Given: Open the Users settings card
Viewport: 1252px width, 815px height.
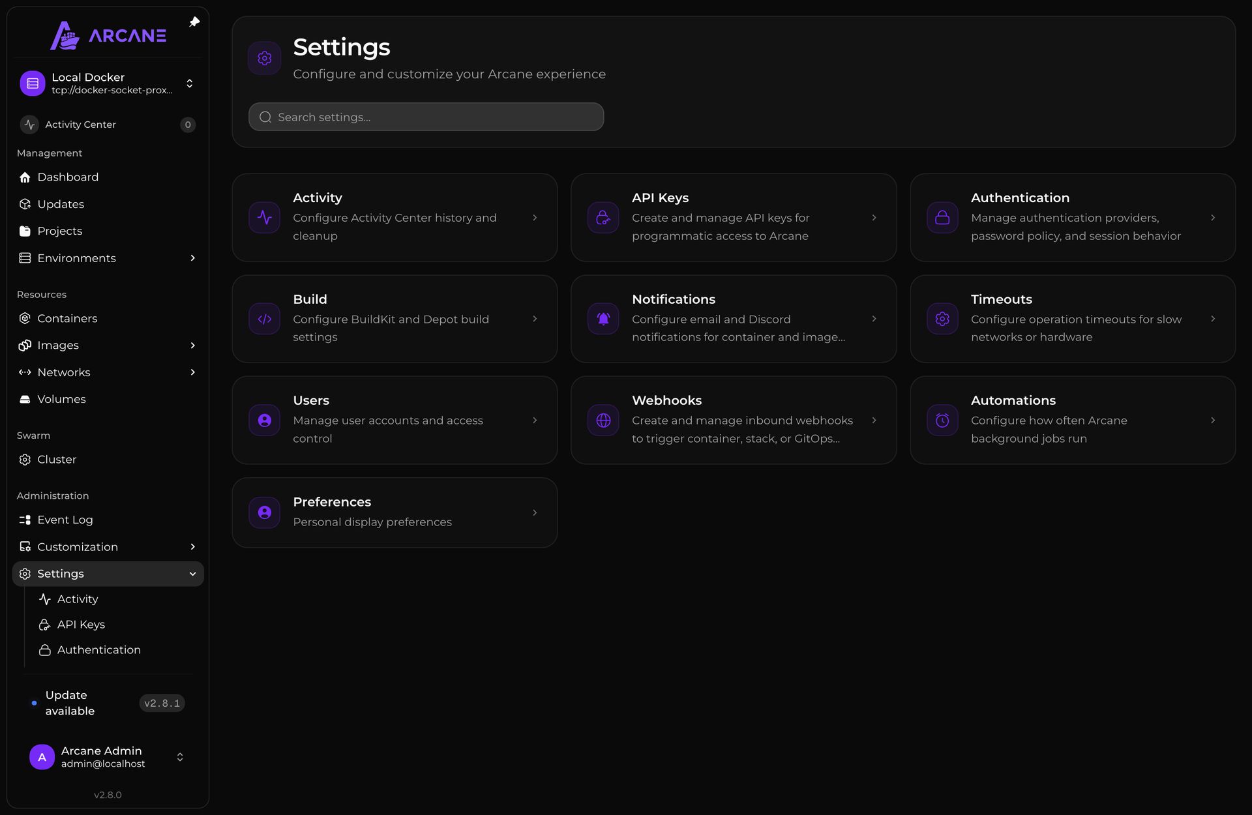Looking at the screenshot, I should [x=395, y=421].
